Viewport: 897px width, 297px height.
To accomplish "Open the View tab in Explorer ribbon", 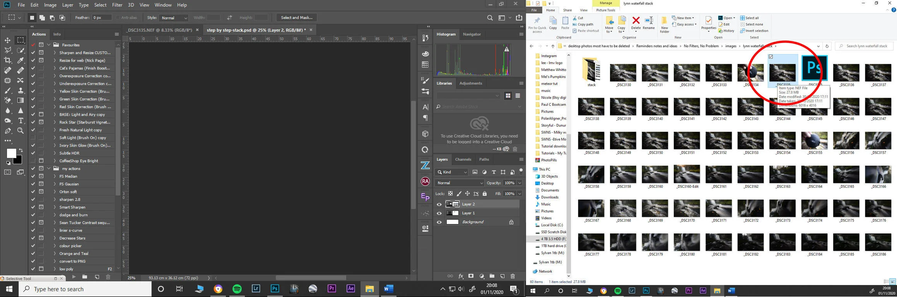I will point(584,10).
